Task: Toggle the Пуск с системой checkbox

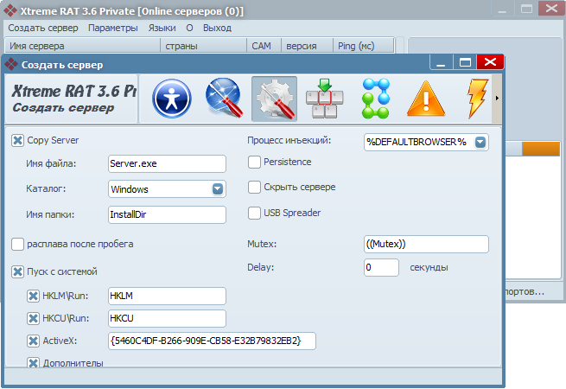Action: [17, 271]
